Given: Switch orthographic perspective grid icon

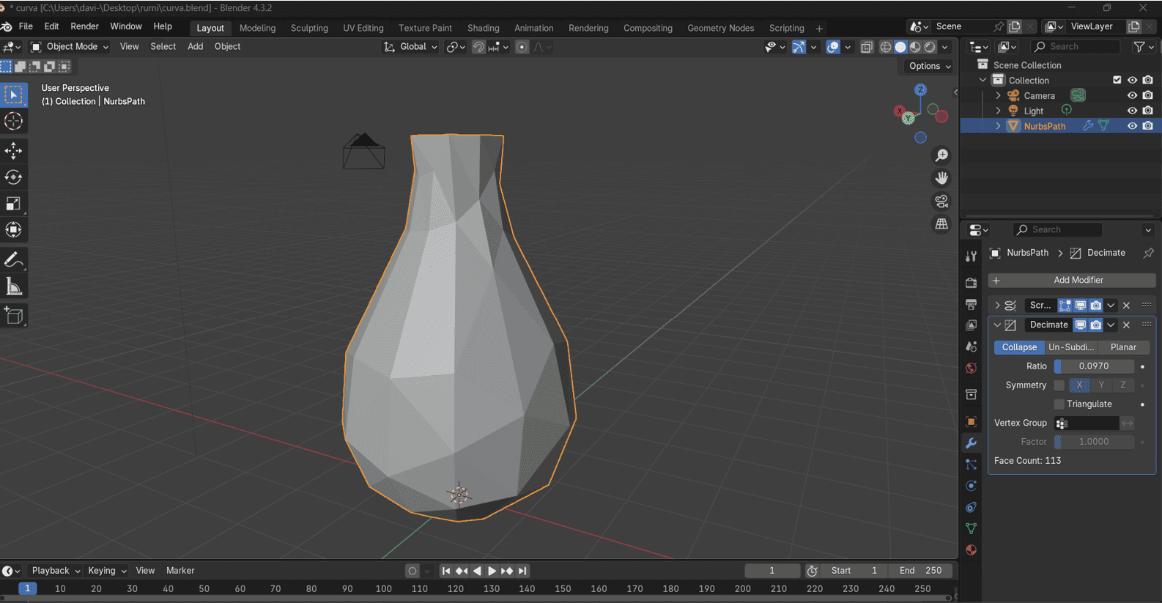Looking at the screenshot, I should (941, 223).
